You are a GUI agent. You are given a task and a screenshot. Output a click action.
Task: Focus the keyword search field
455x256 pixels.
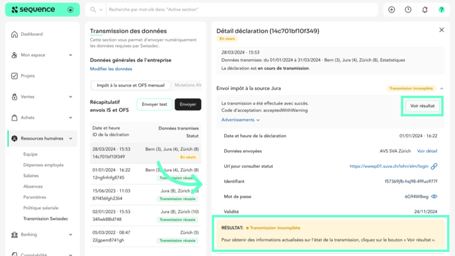(242, 9)
